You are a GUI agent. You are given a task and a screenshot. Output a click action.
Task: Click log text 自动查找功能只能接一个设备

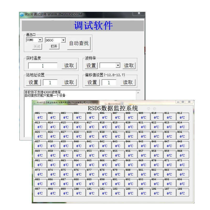[x=45, y=95]
